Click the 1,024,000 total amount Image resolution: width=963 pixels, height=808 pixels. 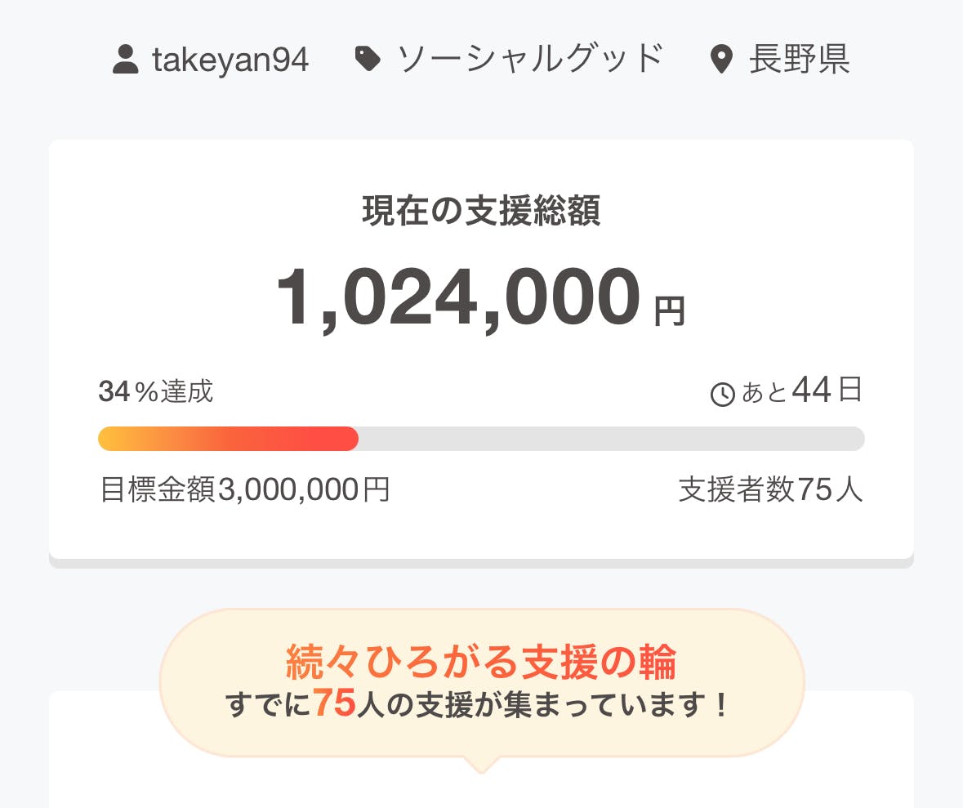coord(457,298)
